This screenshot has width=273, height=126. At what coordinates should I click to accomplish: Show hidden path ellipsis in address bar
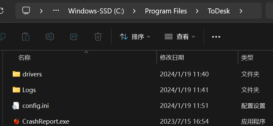56,11
